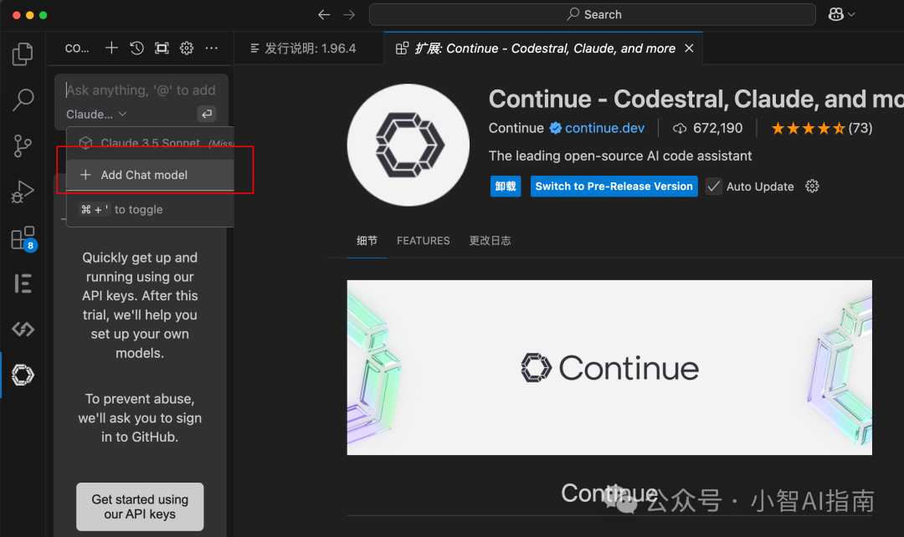
Task: Toggle the Auto Update checkbox
Action: [713, 187]
